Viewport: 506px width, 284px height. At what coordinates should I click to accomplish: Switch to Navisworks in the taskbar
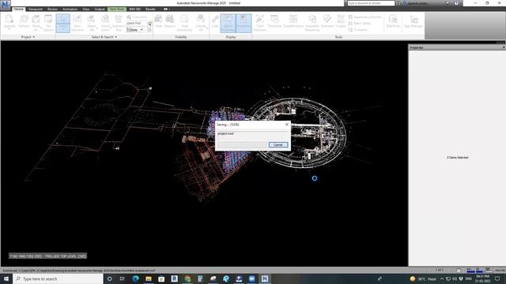[x=265, y=278]
